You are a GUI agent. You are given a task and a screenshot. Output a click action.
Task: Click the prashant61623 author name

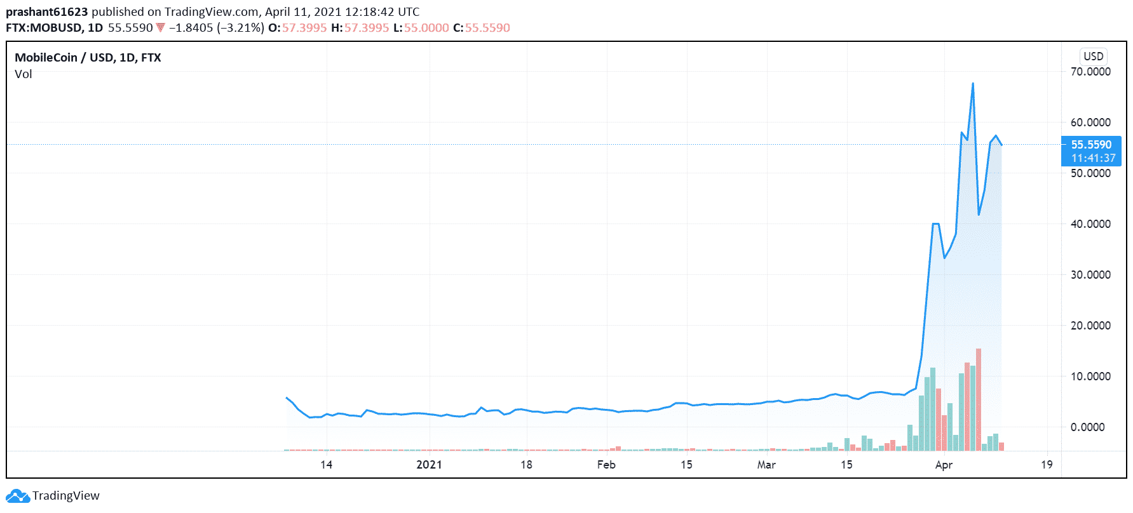pyautogui.click(x=46, y=11)
